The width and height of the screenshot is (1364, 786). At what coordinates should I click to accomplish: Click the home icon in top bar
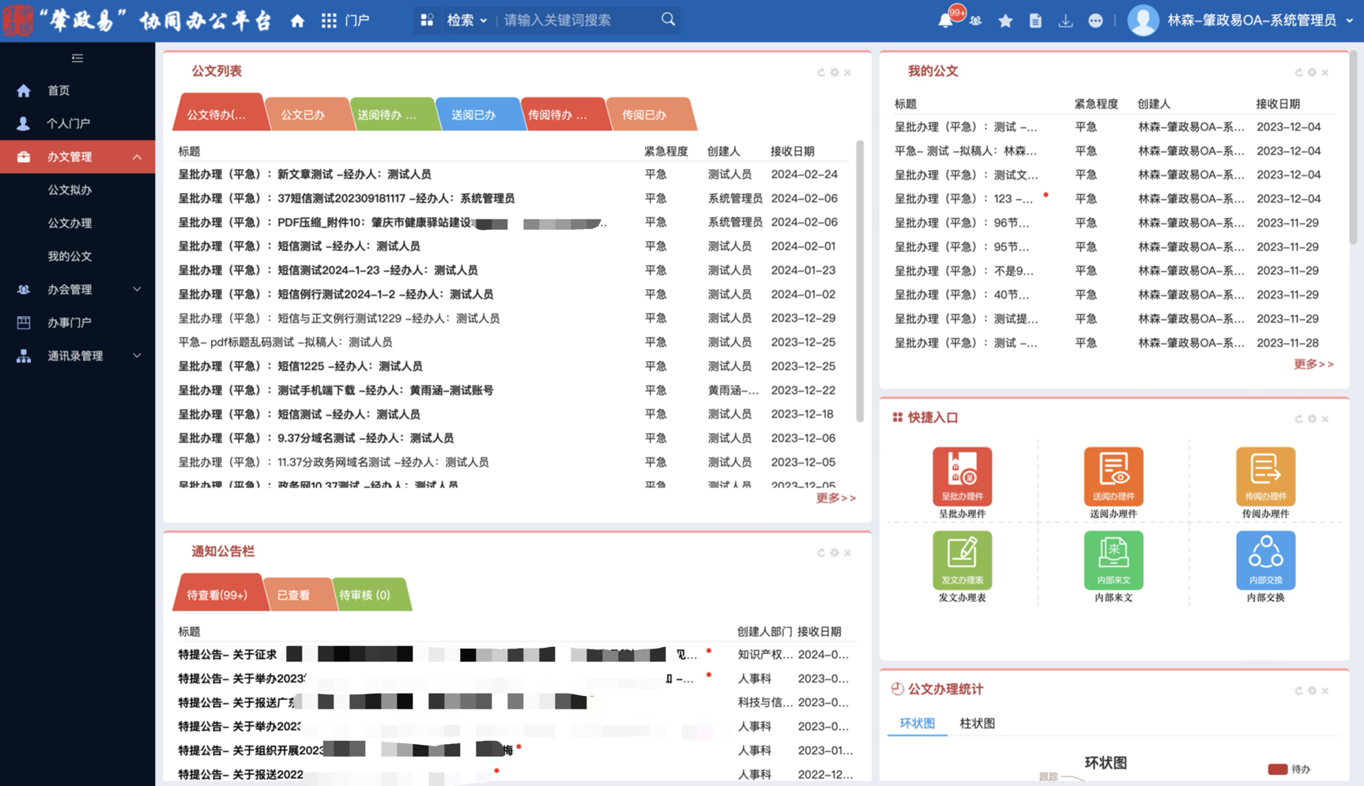pyautogui.click(x=297, y=21)
